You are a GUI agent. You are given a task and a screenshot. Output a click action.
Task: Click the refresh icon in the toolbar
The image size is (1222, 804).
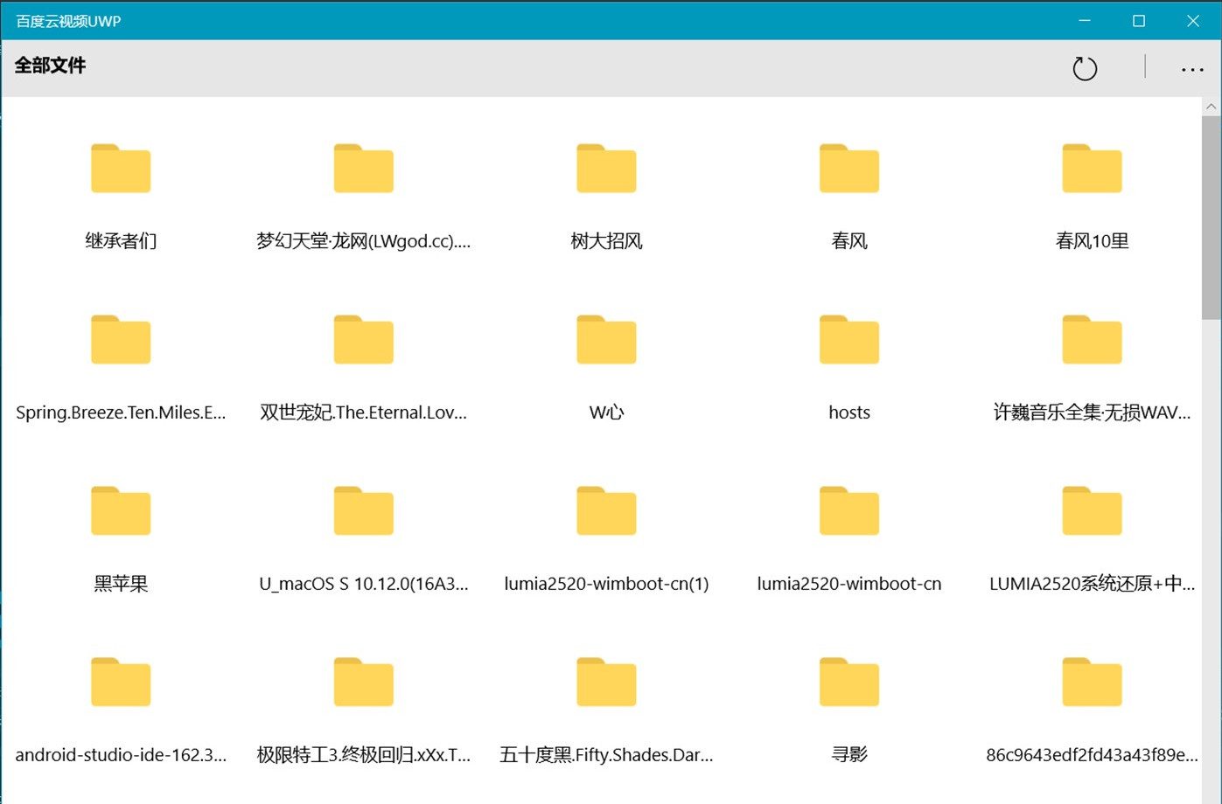click(1085, 68)
